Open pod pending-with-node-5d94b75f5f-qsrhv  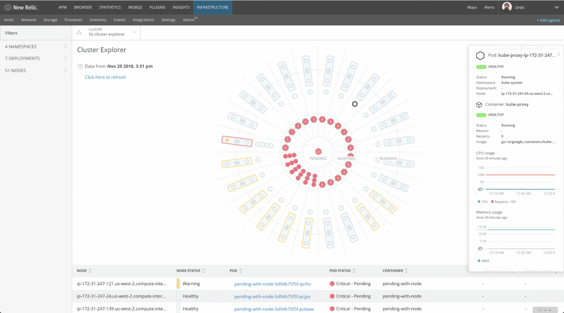click(272, 284)
